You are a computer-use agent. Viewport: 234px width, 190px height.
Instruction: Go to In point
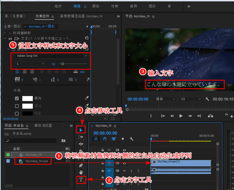(x=163, y=116)
